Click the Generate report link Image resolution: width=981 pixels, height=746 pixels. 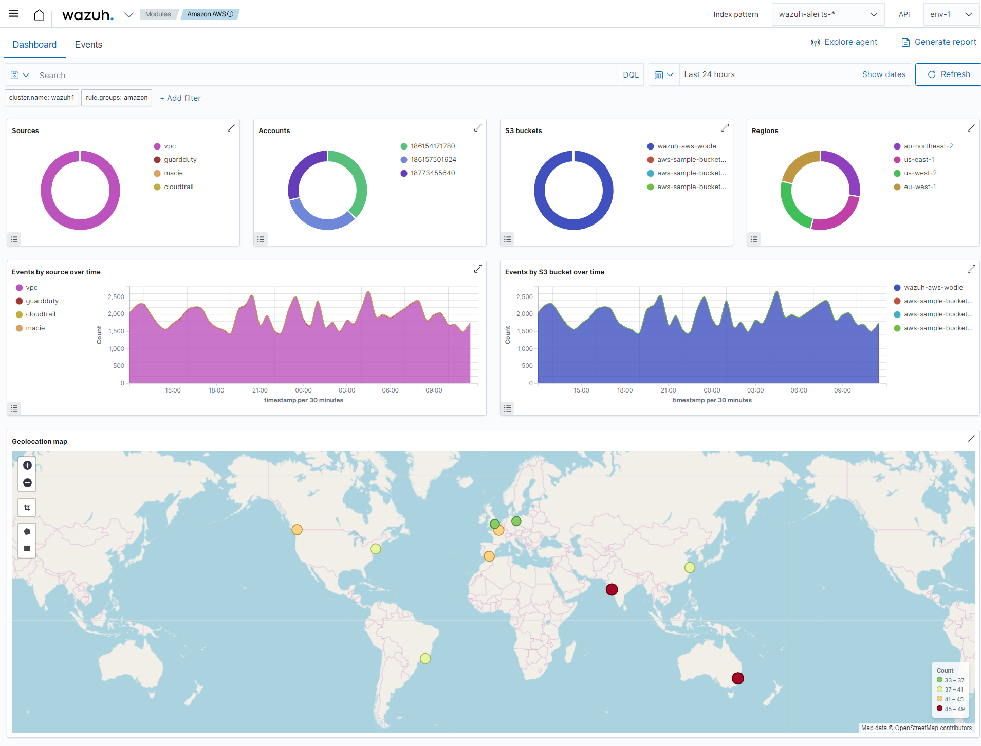[x=939, y=42]
